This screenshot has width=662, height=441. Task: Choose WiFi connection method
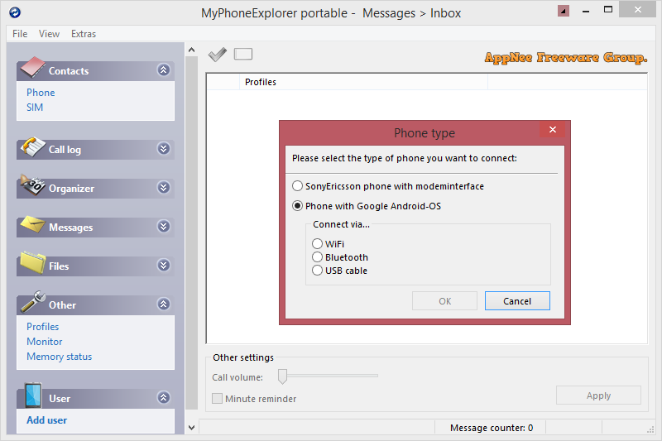328,244
